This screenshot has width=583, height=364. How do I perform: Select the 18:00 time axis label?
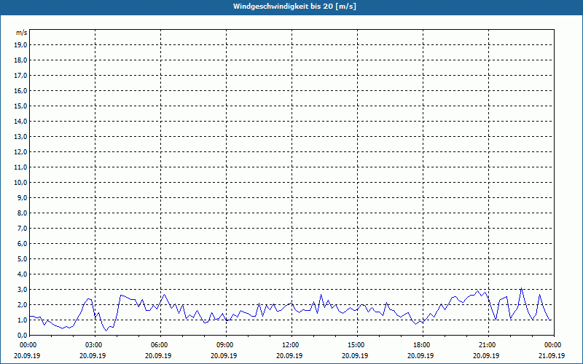(x=422, y=345)
